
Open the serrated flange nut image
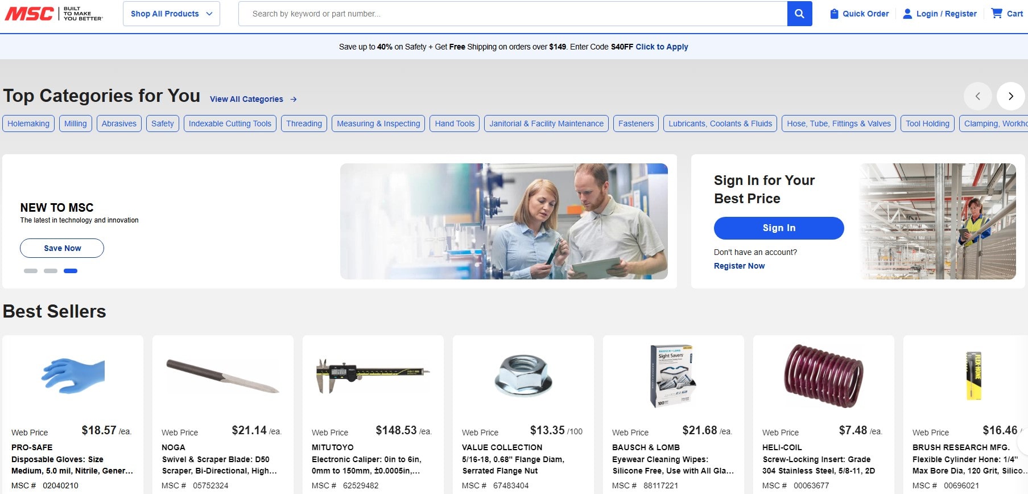pyautogui.click(x=523, y=376)
